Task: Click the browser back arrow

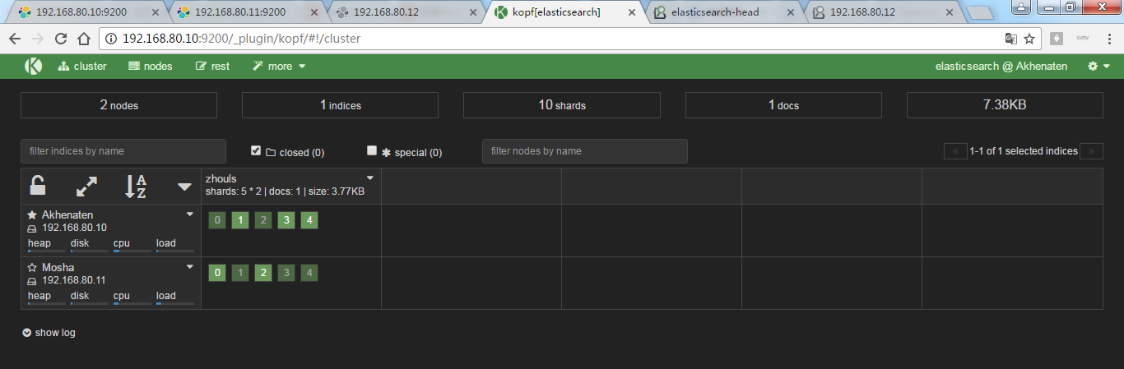Action: (16, 39)
